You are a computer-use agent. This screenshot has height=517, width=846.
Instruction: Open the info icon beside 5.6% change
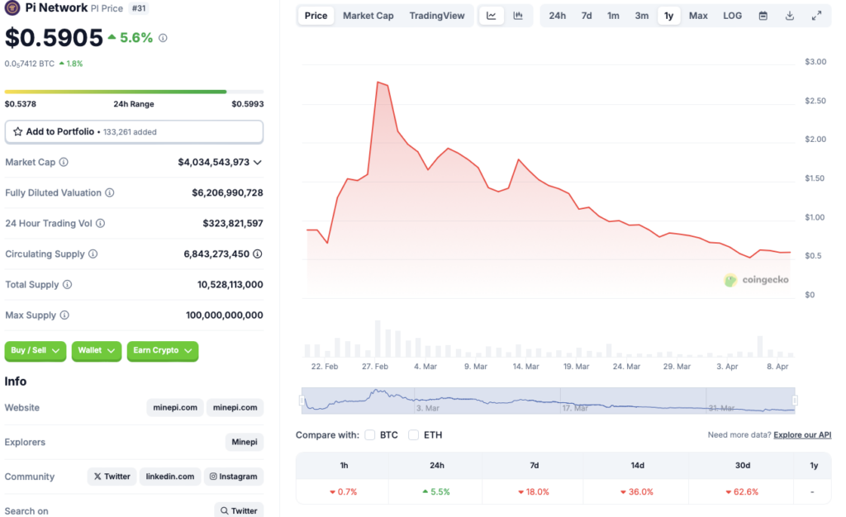coord(163,38)
